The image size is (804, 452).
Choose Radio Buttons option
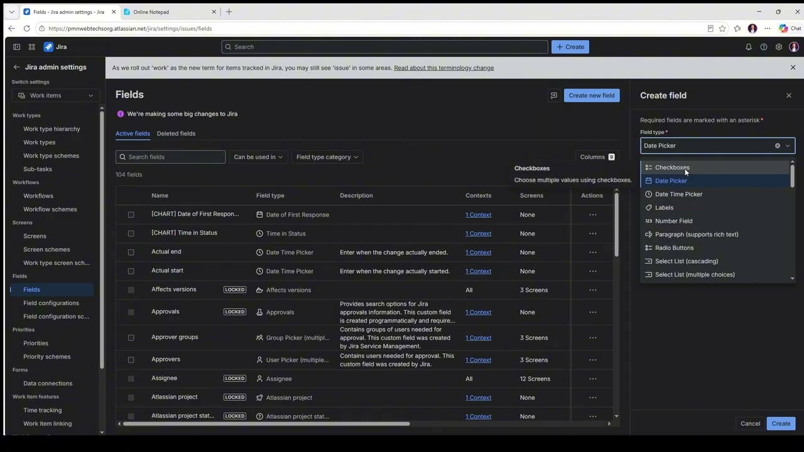point(716,248)
